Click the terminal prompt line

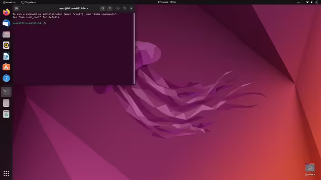29,24
